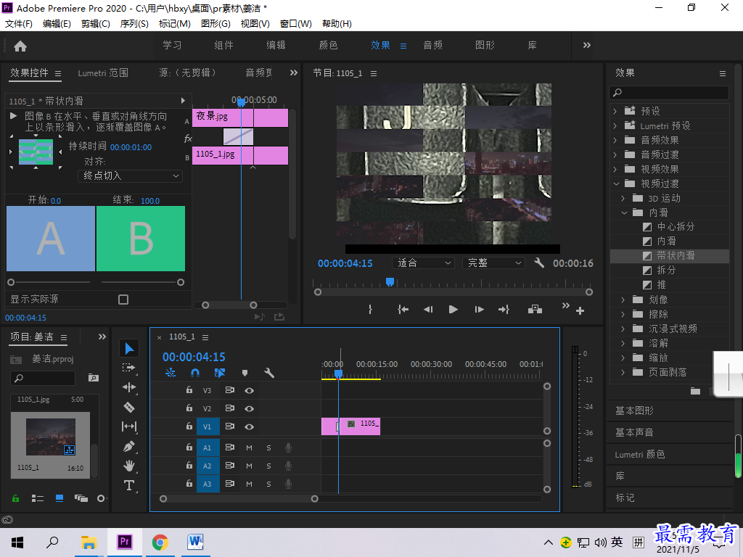Select the 带状内滑 transition

click(x=676, y=256)
